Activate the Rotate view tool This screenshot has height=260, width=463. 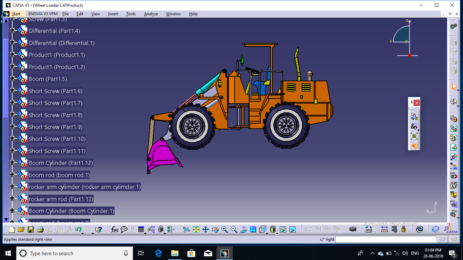pos(215,230)
